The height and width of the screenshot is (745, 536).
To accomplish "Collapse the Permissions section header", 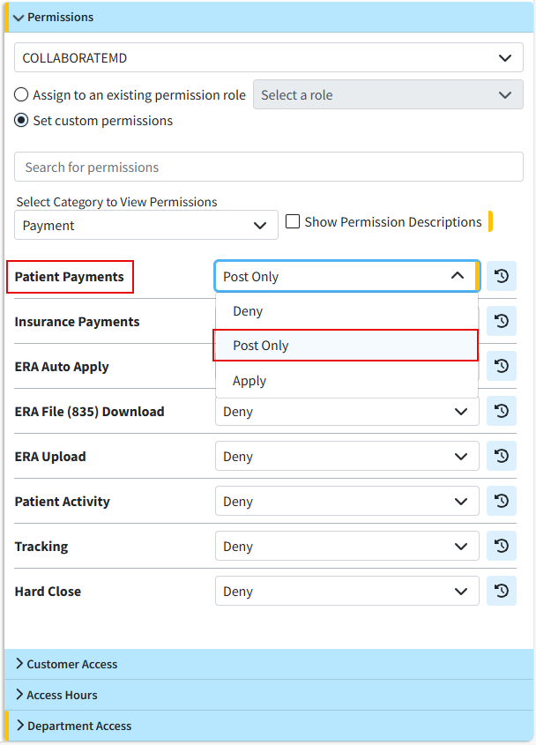I will point(60,18).
